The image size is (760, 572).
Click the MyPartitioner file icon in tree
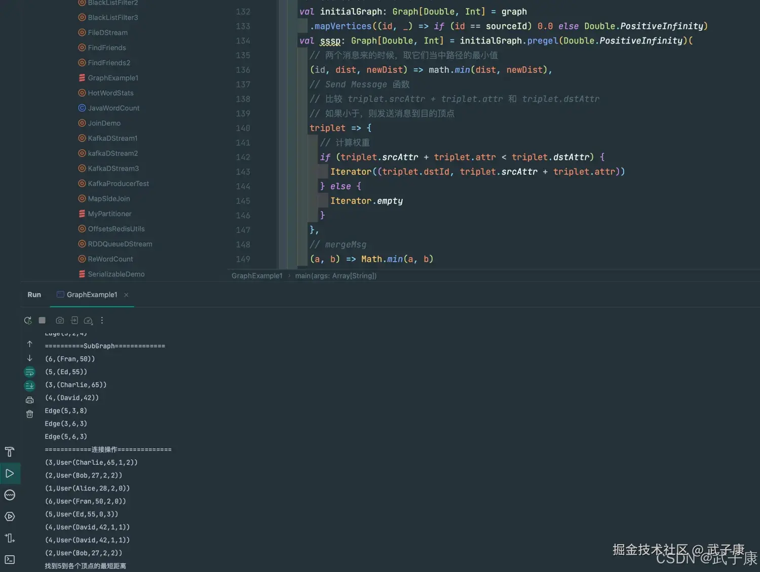[82, 214]
